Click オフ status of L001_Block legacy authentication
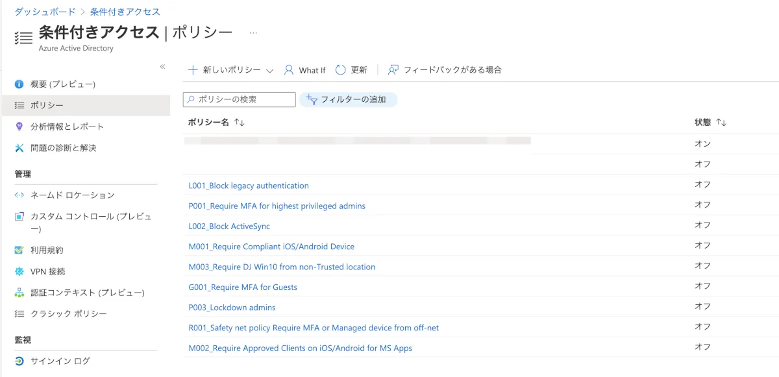This screenshot has width=779, height=377. tap(703, 184)
